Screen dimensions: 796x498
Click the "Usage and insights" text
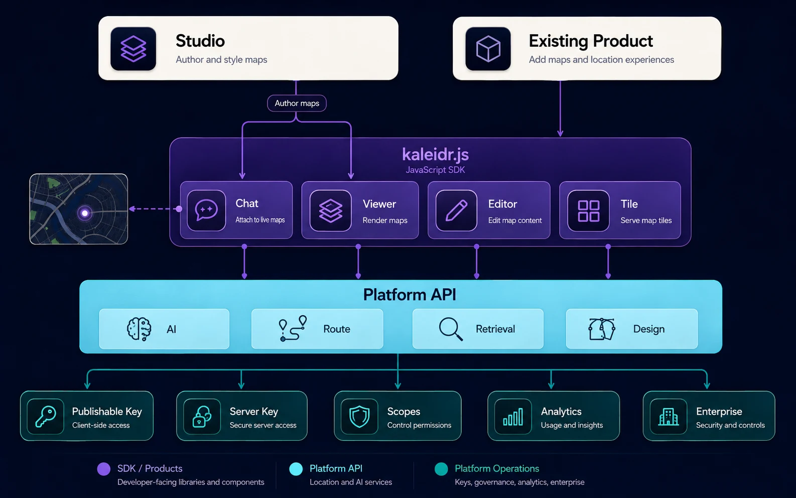click(x=572, y=425)
